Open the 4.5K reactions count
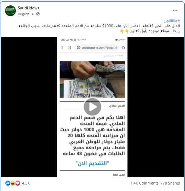185x191 pixels. 26,183
